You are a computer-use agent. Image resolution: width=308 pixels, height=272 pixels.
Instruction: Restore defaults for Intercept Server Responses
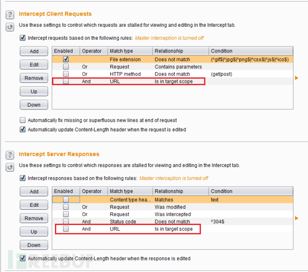click(x=10, y=167)
